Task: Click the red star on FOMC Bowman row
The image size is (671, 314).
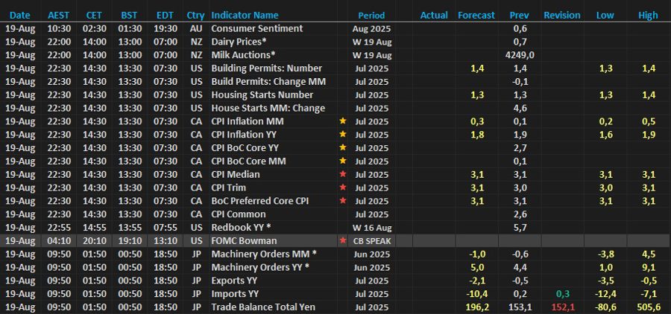Action: click(343, 241)
